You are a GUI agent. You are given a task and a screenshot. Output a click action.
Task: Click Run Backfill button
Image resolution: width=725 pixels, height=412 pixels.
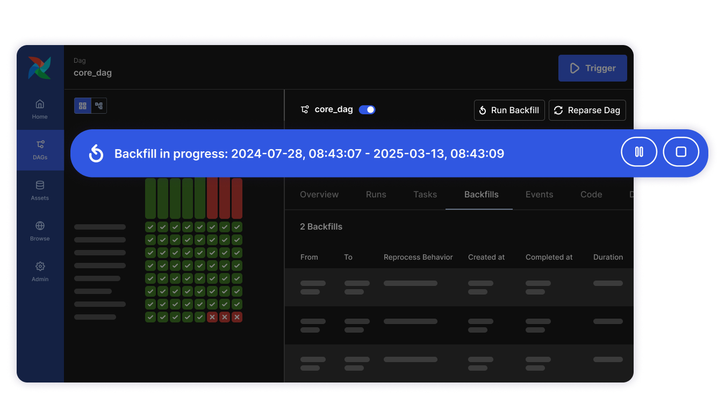pyautogui.click(x=509, y=110)
